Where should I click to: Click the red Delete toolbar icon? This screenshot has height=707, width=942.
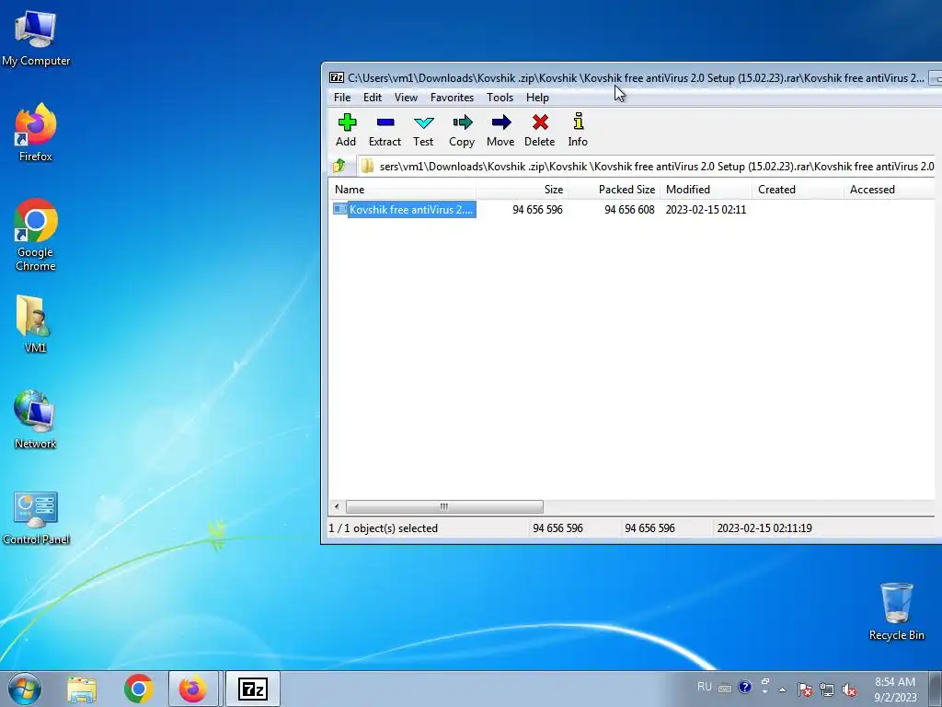click(x=539, y=130)
